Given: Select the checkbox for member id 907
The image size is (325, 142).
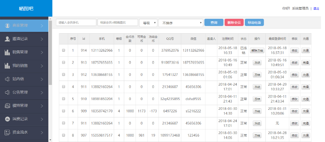Looking at the screenshot, I should click(64, 135).
